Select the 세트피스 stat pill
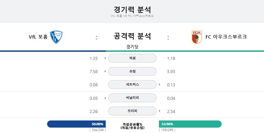Screen dimensions: 264x133 (132, 84)
